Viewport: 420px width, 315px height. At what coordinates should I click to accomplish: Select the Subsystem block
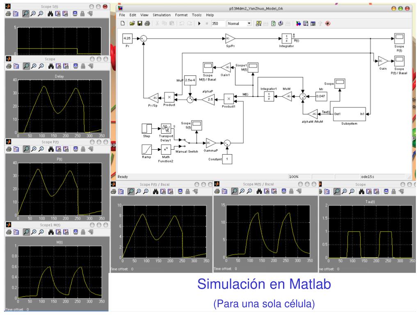point(349,114)
